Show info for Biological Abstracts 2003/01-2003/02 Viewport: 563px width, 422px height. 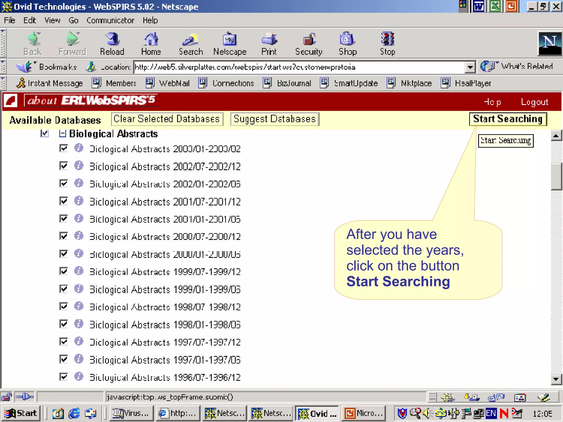[x=79, y=148]
